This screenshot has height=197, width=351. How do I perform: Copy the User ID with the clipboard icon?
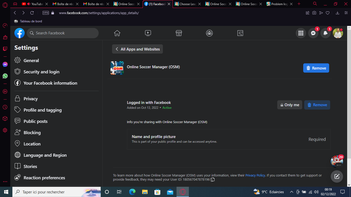coord(213,180)
